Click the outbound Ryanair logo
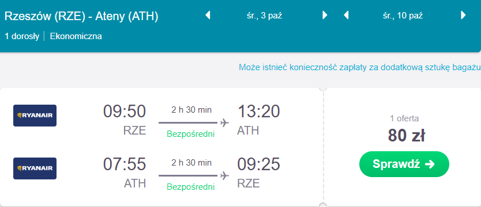481x207 pixels. tap(35, 116)
